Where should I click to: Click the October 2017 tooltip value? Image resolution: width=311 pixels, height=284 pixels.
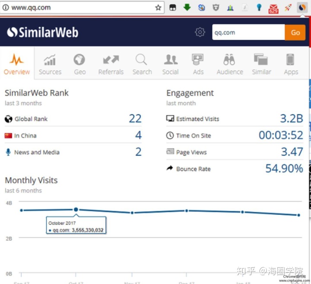pyautogui.click(x=87, y=230)
